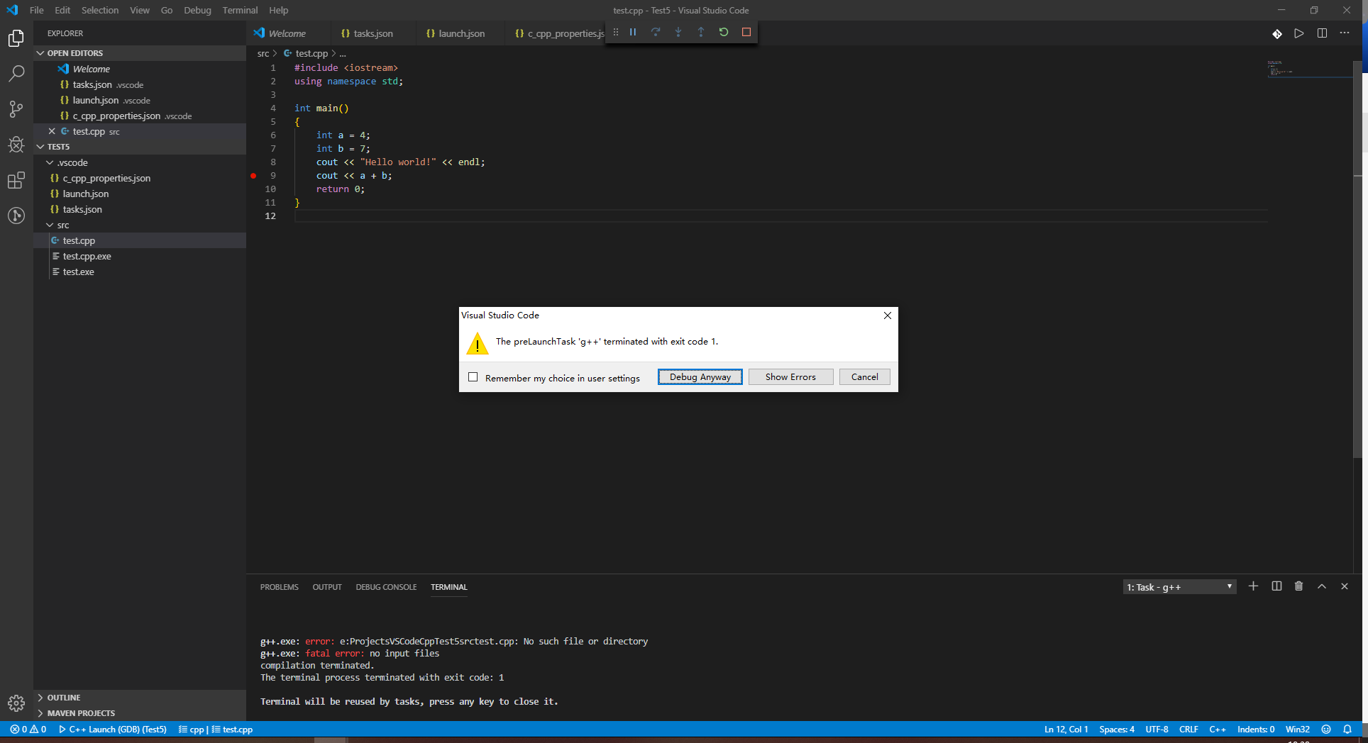Screen dimensions: 1368x743
Task: Click Debug Anyway in the dialog
Action: click(700, 377)
